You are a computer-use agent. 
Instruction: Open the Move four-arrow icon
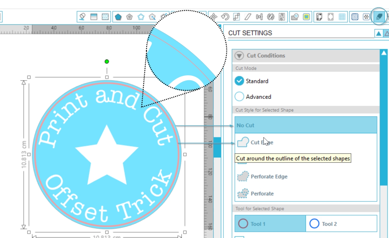pos(214,17)
